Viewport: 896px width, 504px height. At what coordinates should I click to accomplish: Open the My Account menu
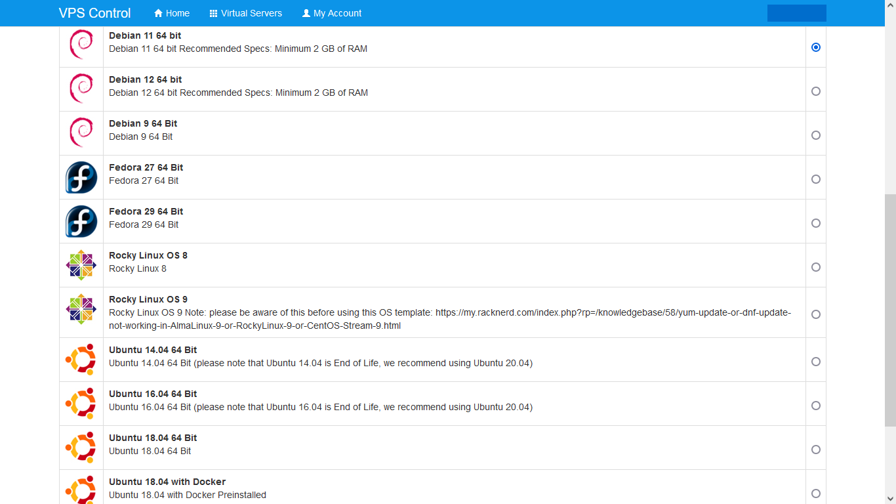pyautogui.click(x=332, y=13)
